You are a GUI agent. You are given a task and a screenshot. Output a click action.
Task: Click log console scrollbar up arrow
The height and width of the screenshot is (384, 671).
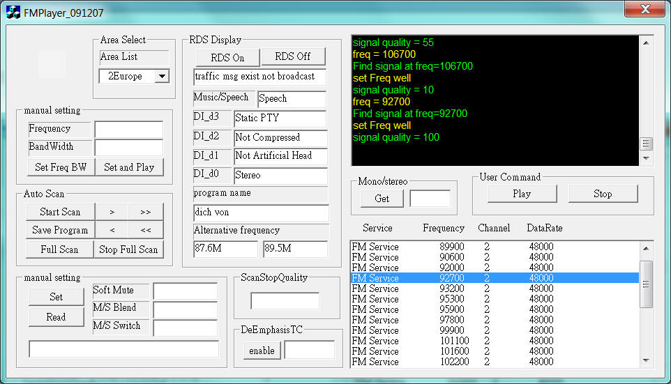(646, 43)
